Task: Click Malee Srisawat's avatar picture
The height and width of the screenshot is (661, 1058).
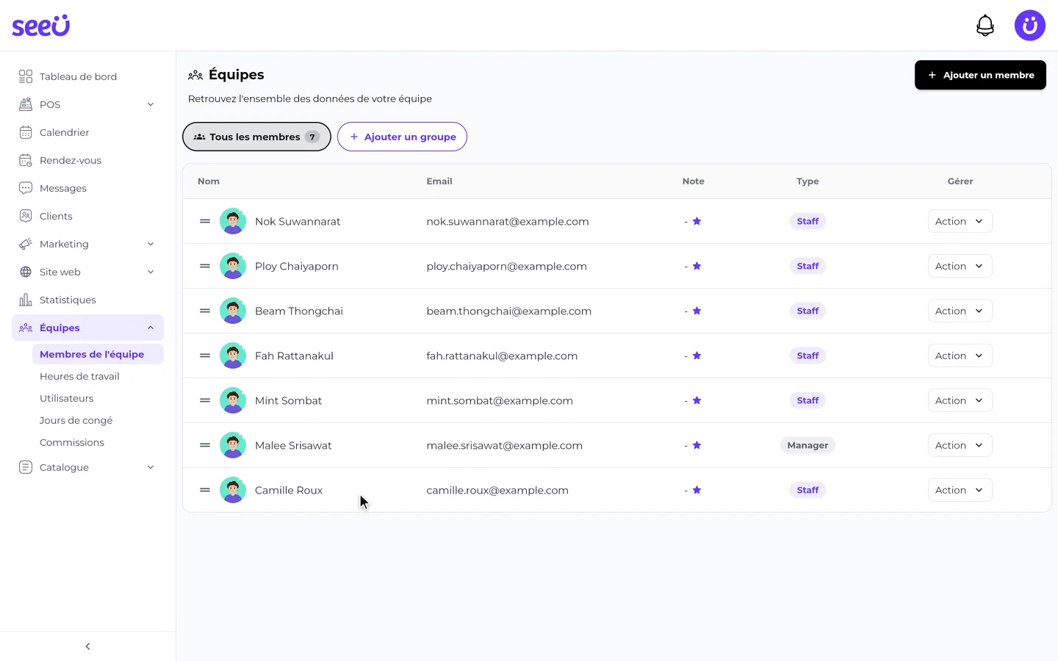Action: [233, 445]
